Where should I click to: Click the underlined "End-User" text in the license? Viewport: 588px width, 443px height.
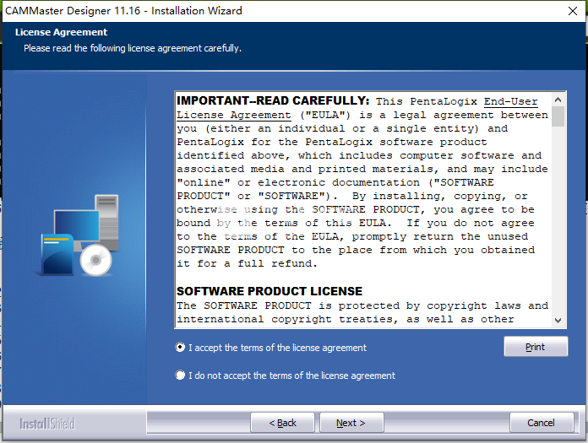(x=511, y=101)
